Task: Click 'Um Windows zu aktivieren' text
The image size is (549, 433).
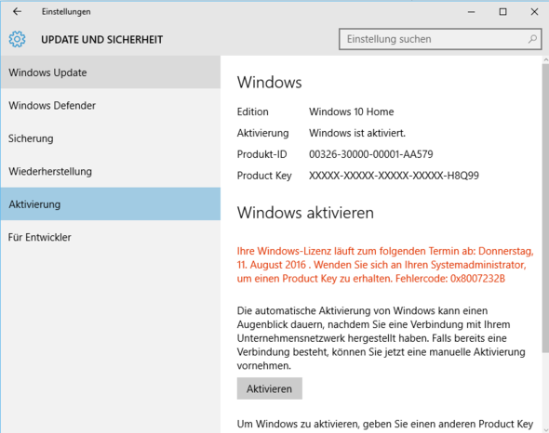Action: [385, 424]
